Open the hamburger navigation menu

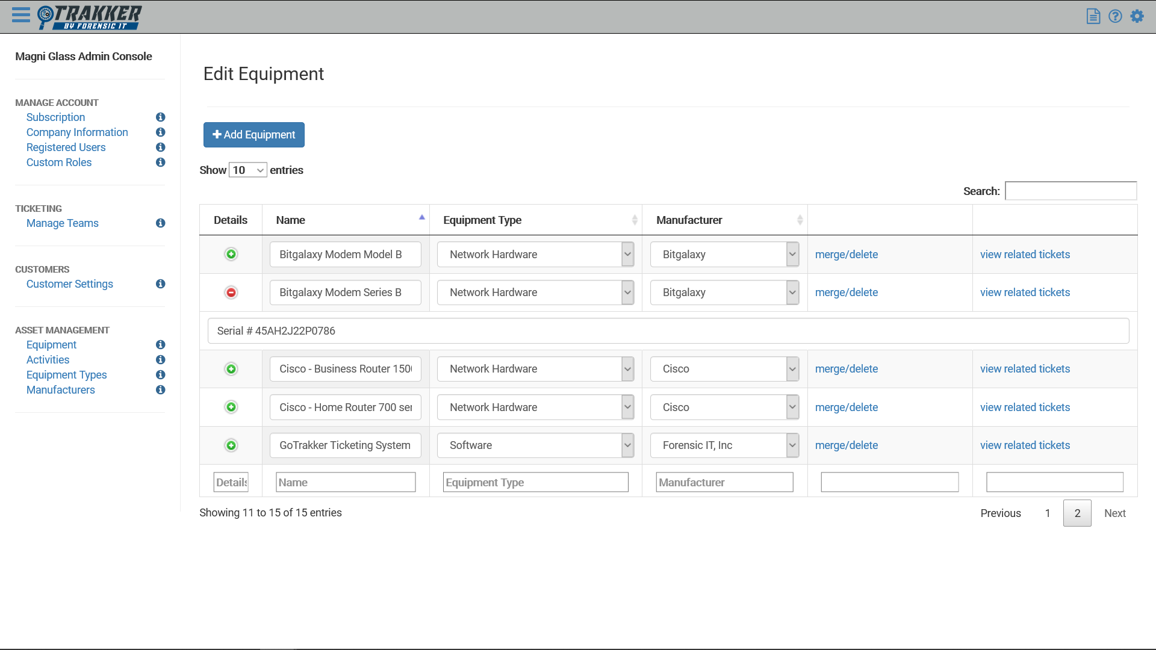(20, 15)
